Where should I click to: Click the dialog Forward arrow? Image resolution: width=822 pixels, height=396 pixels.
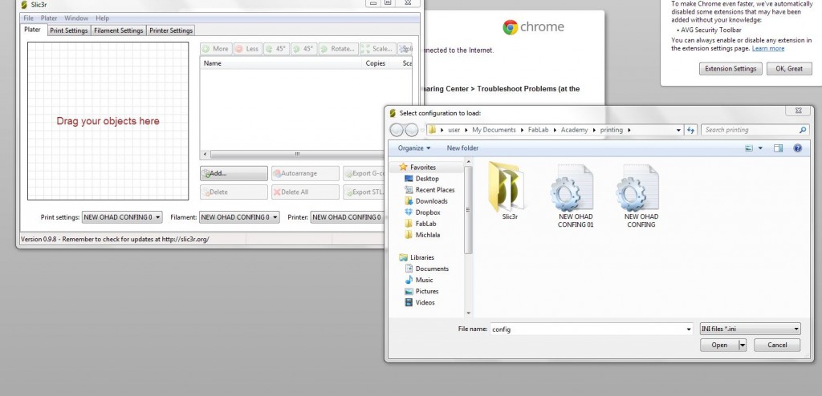pos(412,130)
